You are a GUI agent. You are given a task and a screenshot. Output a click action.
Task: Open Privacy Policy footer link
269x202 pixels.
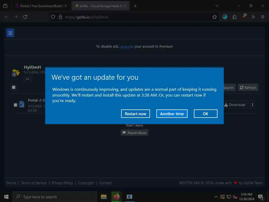[x=62, y=183]
